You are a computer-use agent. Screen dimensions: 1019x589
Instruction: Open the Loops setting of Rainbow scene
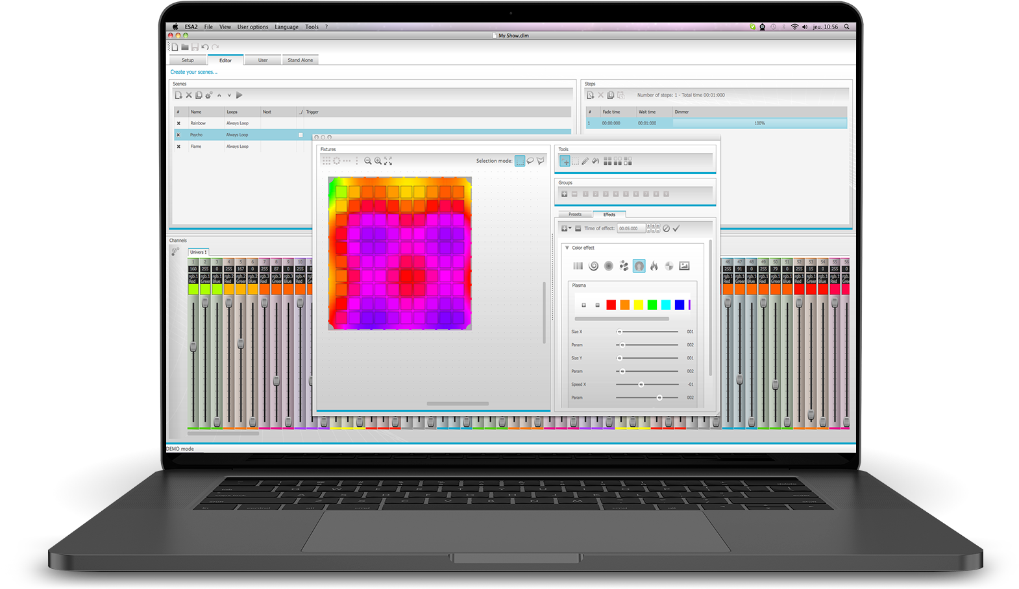pos(238,123)
